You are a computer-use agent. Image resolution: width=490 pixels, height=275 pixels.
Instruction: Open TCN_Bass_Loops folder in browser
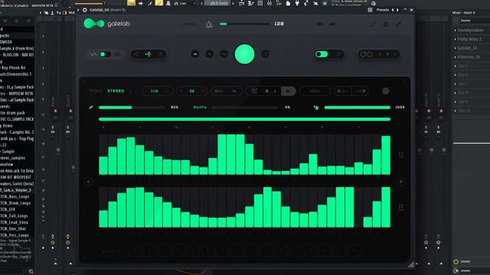(x=15, y=197)
